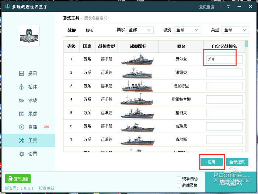Open the 设置 gear settings icon
This screenshot has width=258, height=194.
pos(21,154)
